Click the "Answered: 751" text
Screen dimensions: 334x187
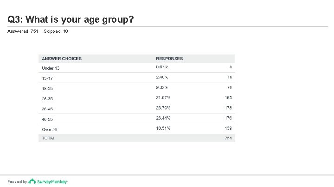pos(23,31)
